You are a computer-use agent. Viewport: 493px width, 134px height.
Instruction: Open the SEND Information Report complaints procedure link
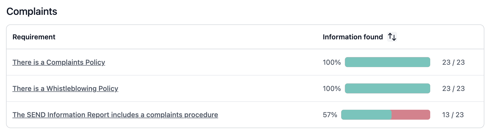(115, 115)
